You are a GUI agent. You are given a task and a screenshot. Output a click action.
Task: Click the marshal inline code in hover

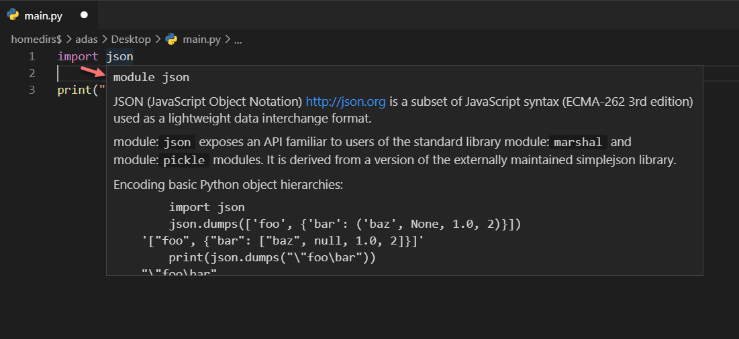pos(579,142)
